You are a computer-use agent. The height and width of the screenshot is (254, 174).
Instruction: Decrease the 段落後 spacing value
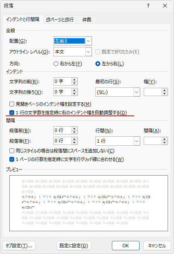pos(74,143)
